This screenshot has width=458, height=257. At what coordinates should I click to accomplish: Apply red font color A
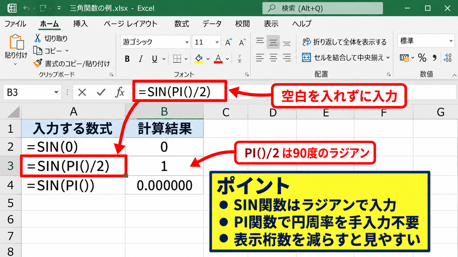pos(218,59)
